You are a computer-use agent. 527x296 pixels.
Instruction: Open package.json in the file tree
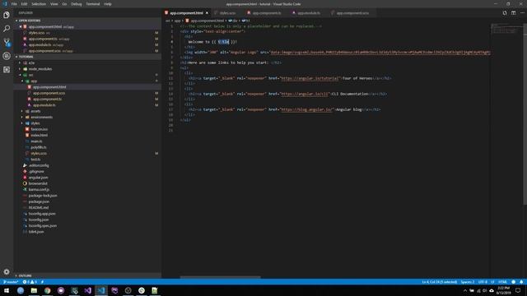(39, 201)
